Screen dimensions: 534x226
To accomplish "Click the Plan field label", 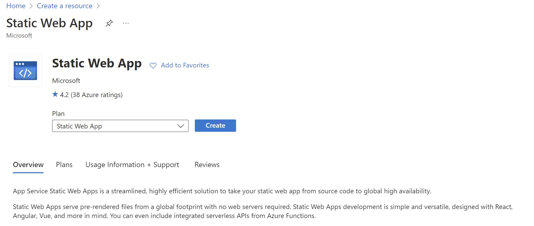I will (58, 114).
